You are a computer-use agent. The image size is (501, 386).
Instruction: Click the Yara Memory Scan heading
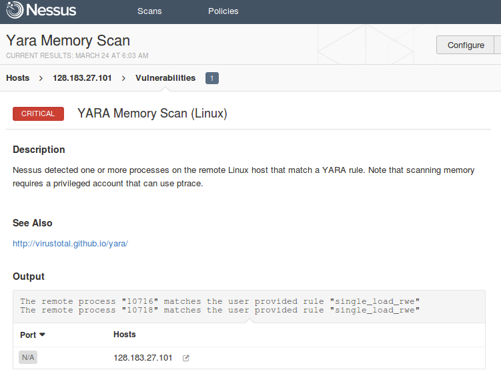point(68,41)
